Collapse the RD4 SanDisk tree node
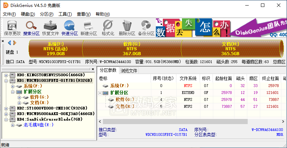287x148 pixels. [6, 120]
